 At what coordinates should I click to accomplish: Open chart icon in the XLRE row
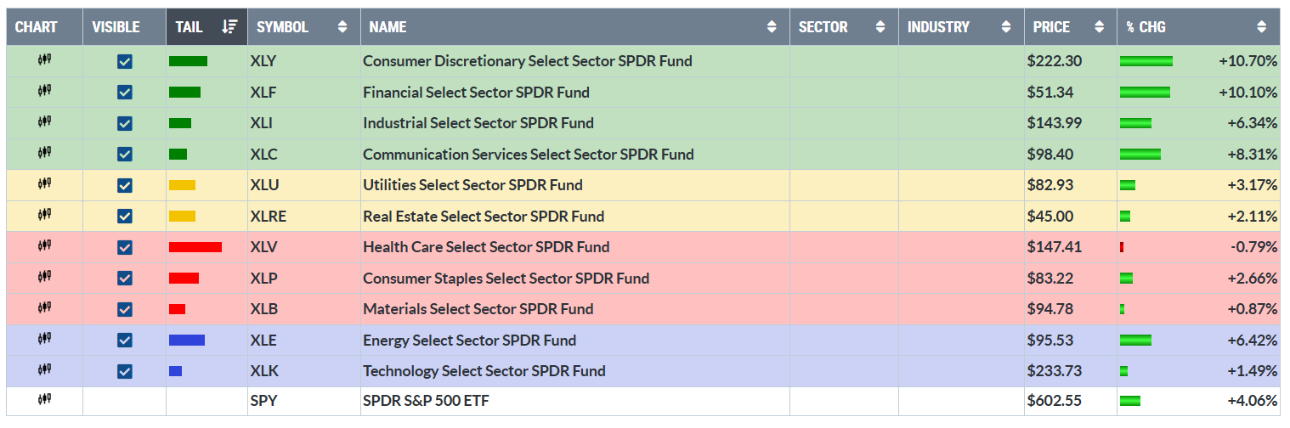[45, 216]
